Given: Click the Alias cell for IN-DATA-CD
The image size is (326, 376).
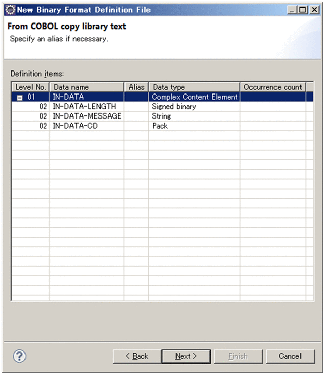Looking at the screenshot, I should pyautogui.click(x=137, y=126).
